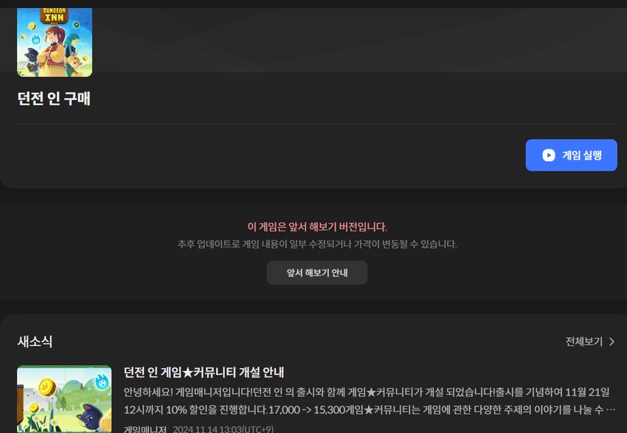
Task: Select the 던전 인 구매 title
Action: tap(54, 99)
